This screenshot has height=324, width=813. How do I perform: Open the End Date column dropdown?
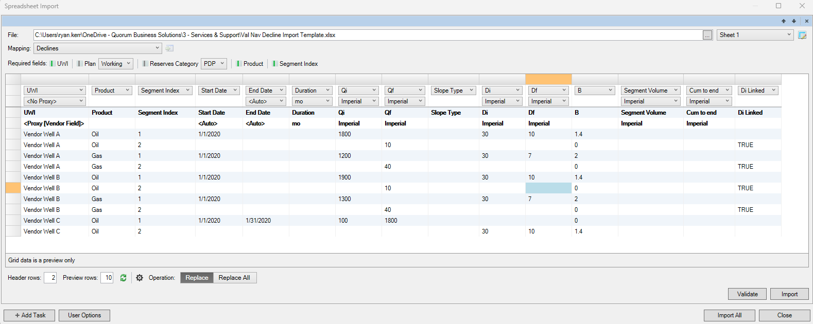pos(266,91)
